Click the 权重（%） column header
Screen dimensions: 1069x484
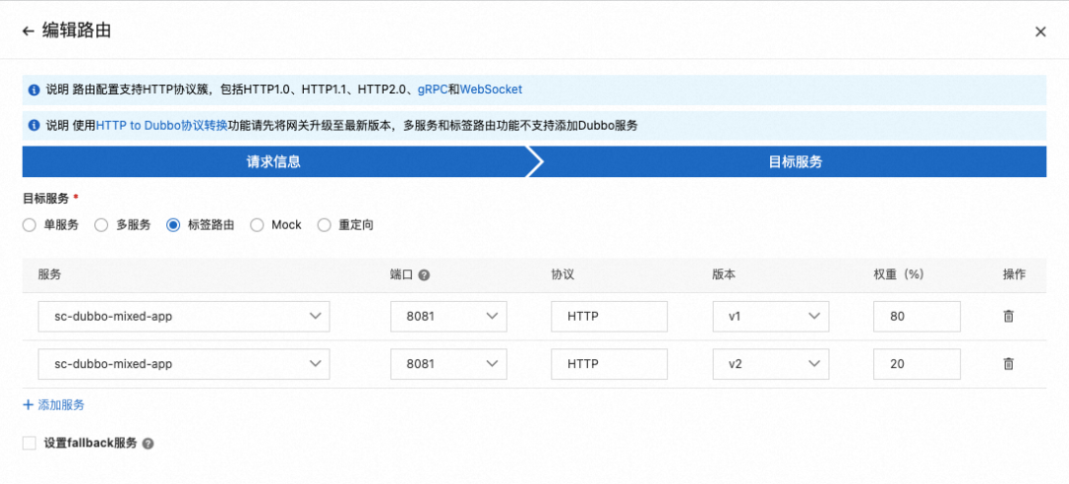(899, 274)
